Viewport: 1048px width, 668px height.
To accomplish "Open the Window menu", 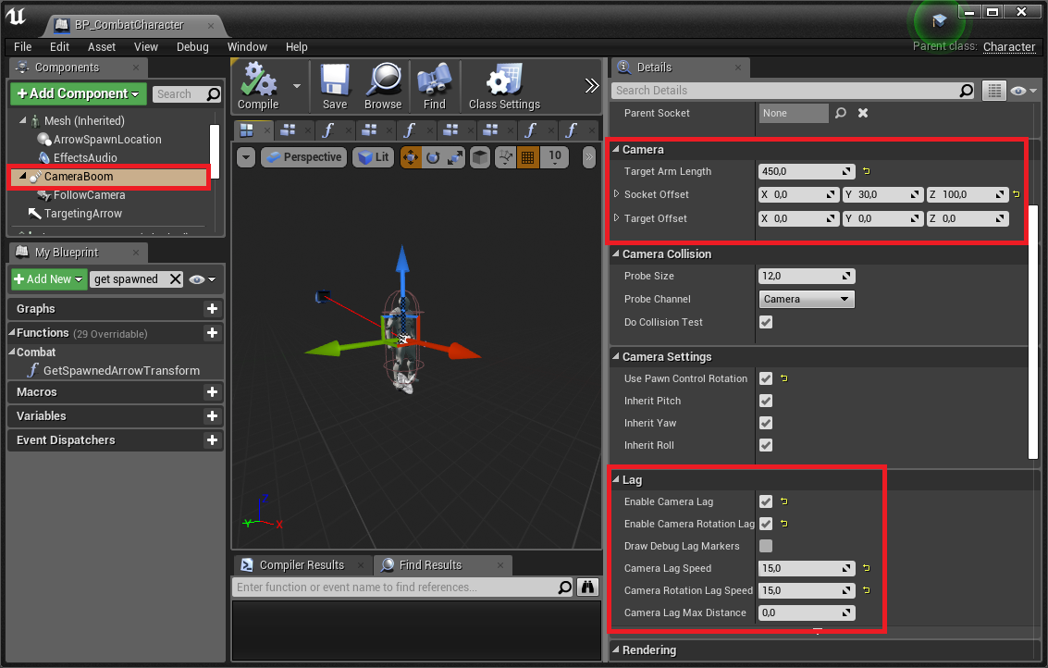I will coord(247,46).
